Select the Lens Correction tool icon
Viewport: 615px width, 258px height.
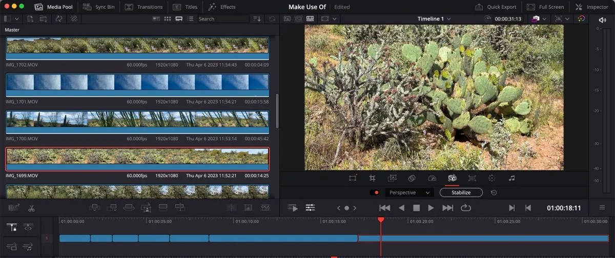pos(472,178)
